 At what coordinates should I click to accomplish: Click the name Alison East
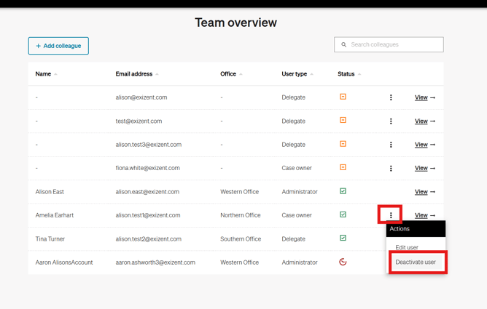[x=50, y=192]
